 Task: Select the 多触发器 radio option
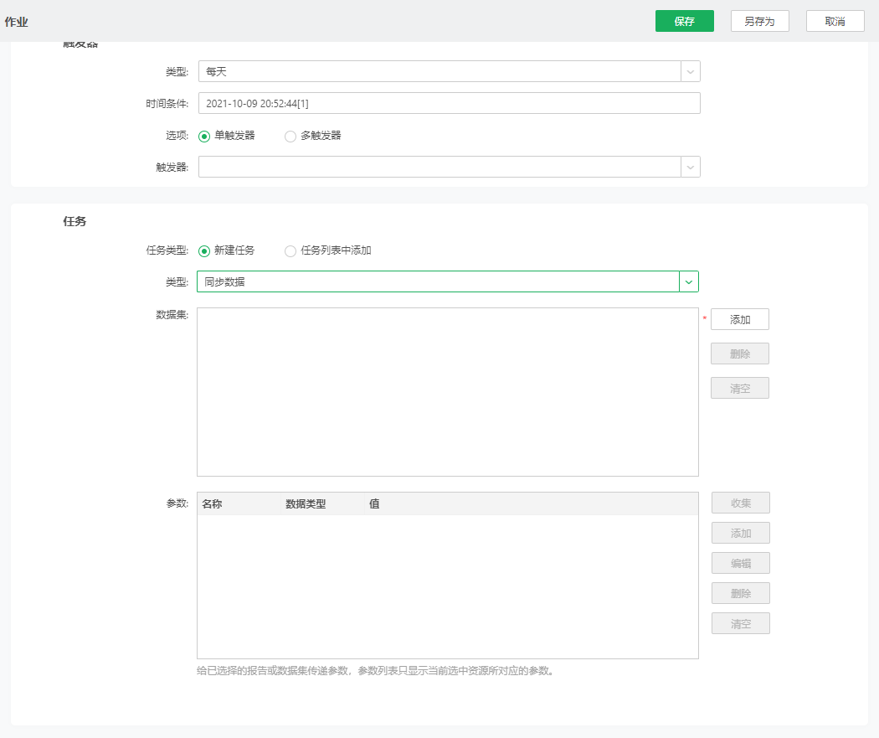click(x=290, y=136)
